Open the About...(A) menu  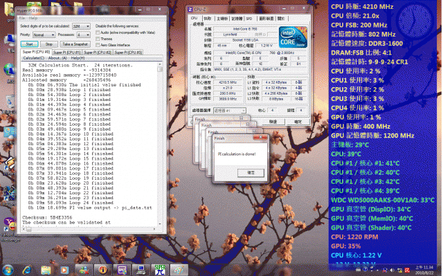pyautogui.click(x=57, y=58)
